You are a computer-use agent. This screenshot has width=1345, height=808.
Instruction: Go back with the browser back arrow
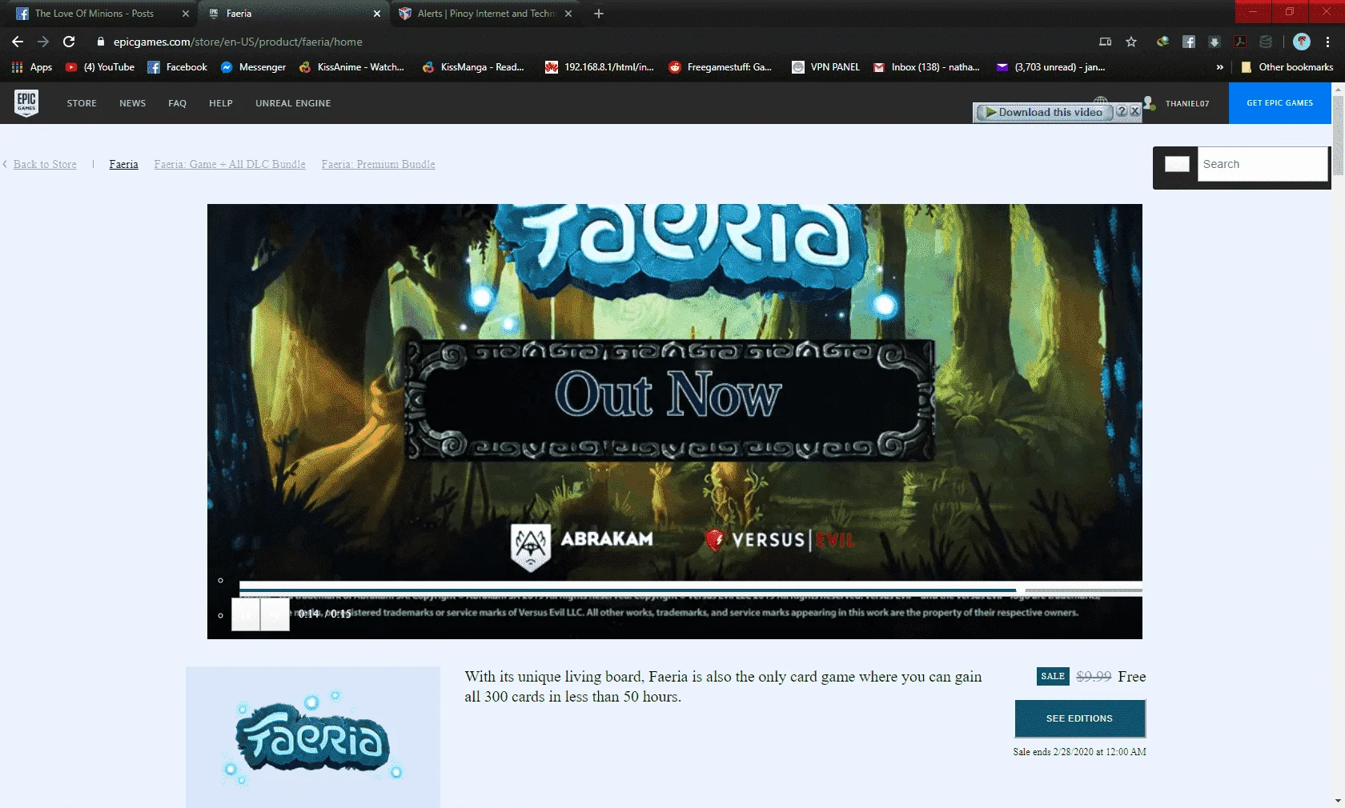coord(18,42)
